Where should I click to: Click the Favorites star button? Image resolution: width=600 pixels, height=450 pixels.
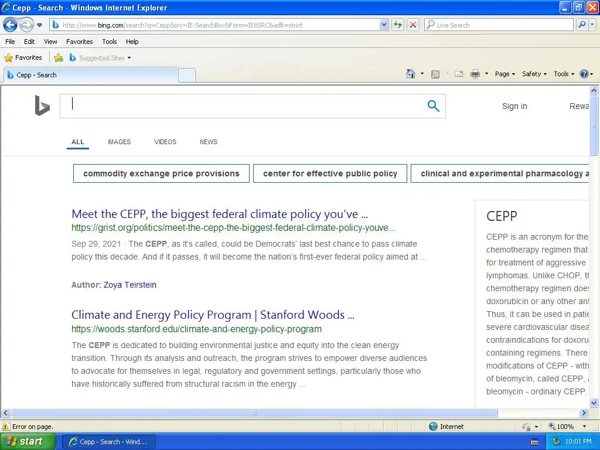pos(23,58)
